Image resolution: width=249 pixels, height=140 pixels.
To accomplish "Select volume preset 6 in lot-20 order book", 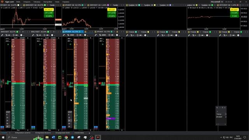I will (x=7, y=115).
